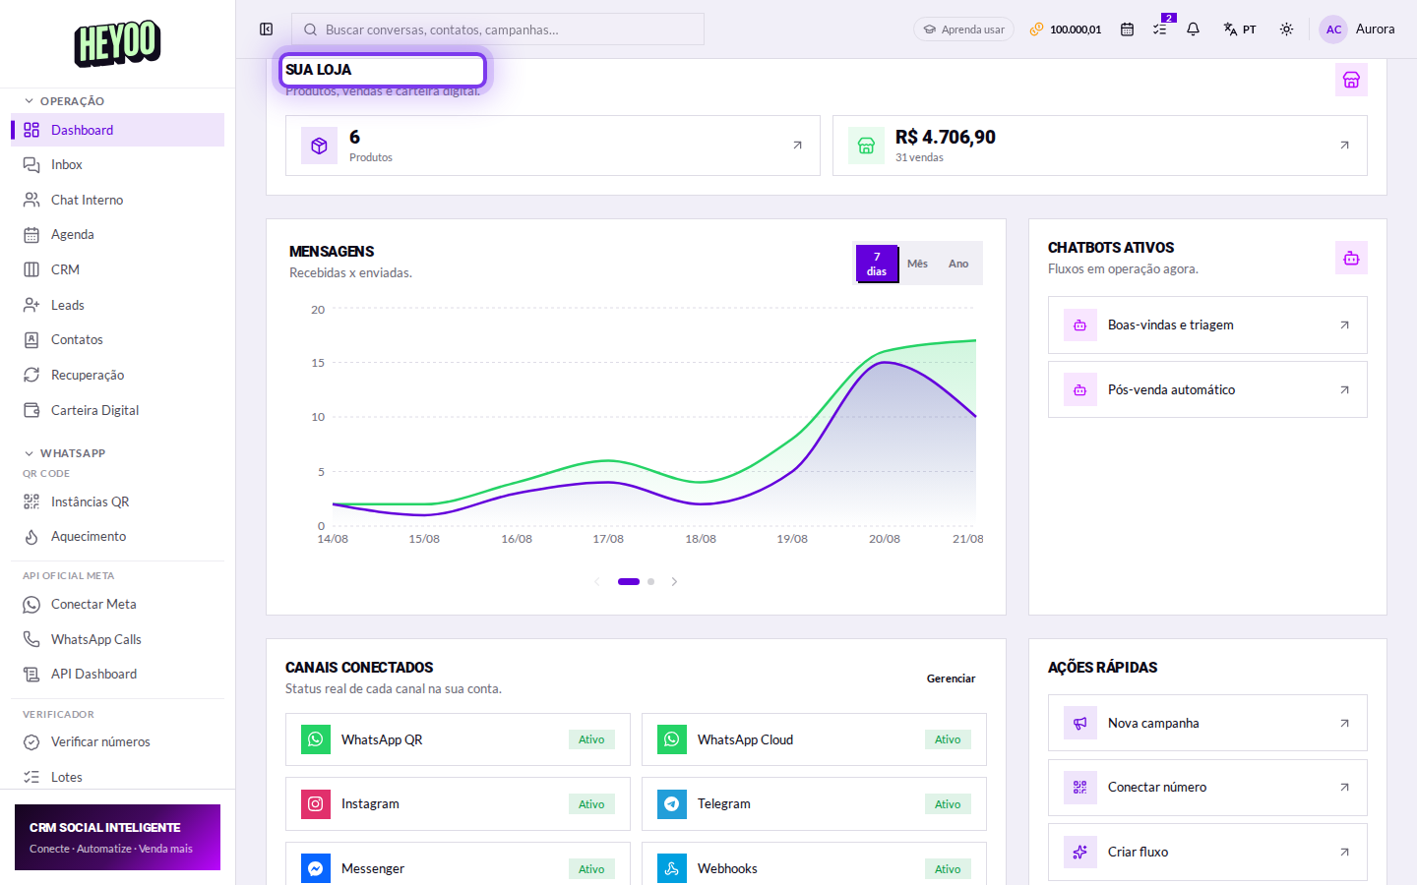Click Ativo badge on WhatsApp QR

591,739
